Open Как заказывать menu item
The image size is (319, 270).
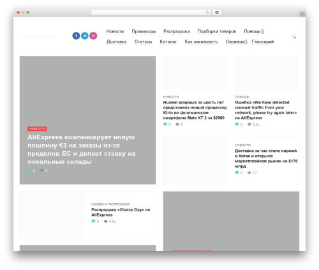tap(201, 41)
